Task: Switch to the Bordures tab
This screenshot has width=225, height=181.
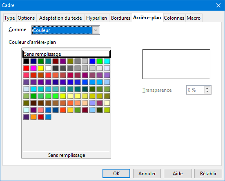Action: (120, 18)
